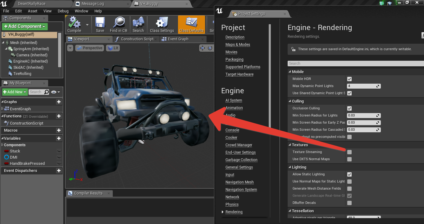The height and width of the screenshot is (224, 424).
Task: Open the Compile options dropdown arrow
Action: (x=87, y=24)
